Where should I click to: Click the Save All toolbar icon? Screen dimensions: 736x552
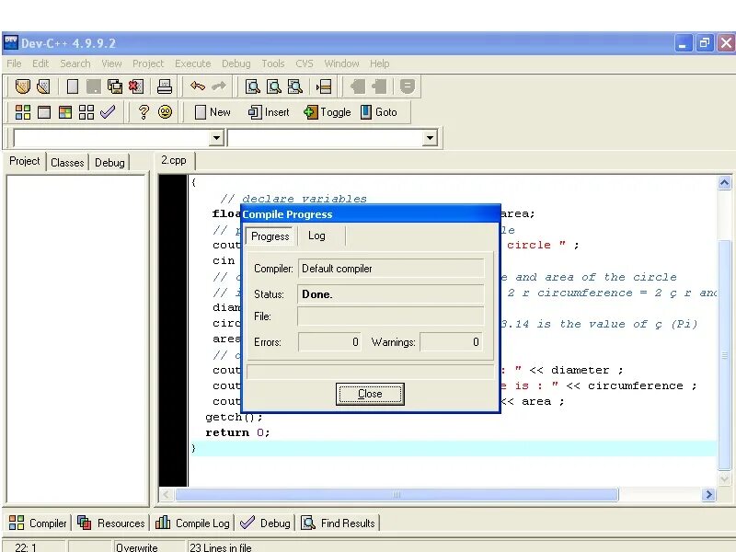pyautogui.click(x=114, y=86)
